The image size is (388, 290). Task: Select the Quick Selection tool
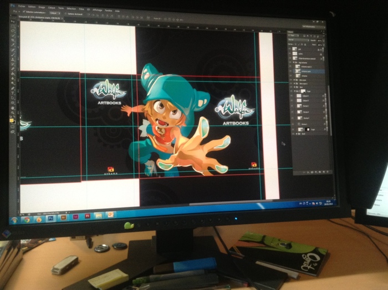13,35
